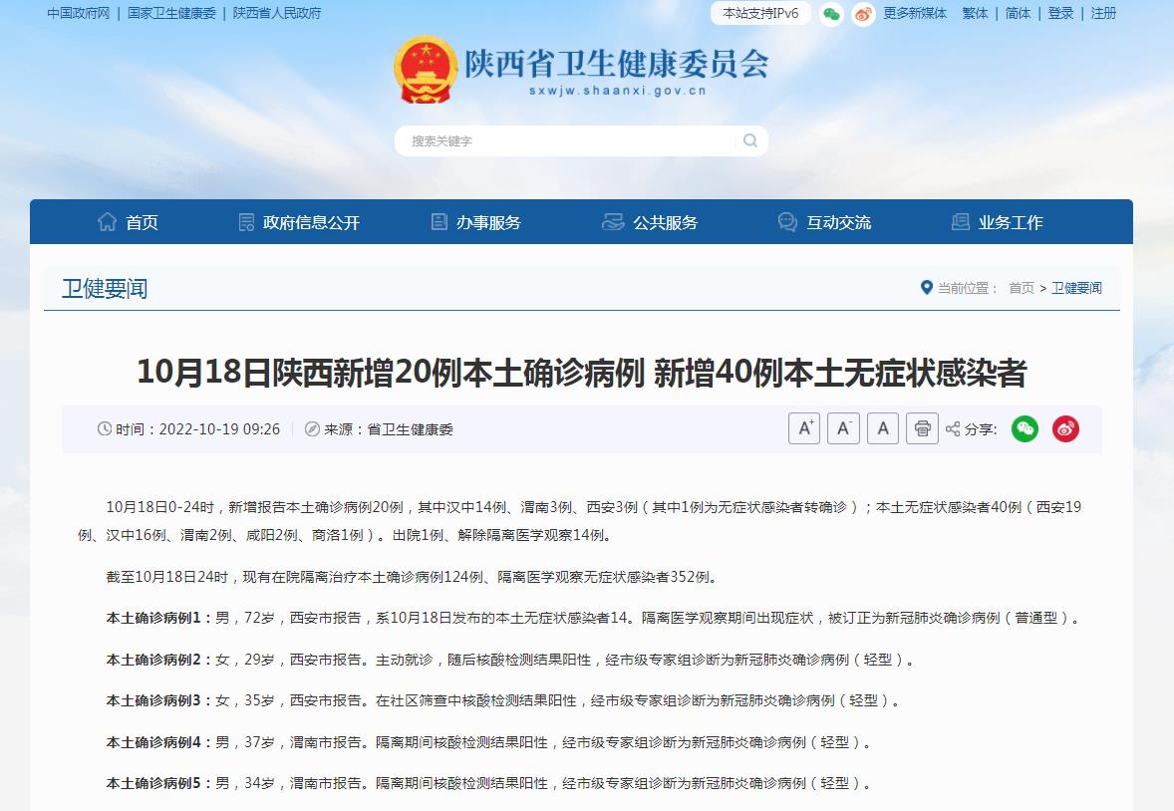Click paragraph starting 截至10月18日24时
The height and width of the screenshot is (811, 1174).
414,577
